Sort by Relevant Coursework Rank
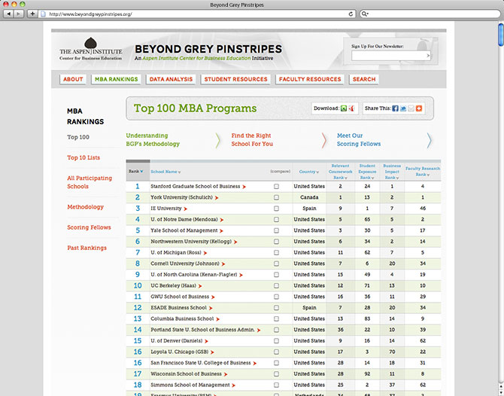504x396 pixels. 341,172
